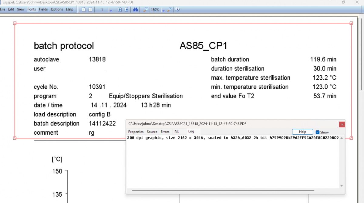Click the Help button in the dialog

pos(302,132)
